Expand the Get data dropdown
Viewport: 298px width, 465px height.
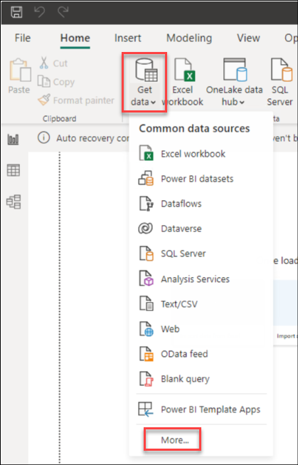click(x=144, y=82)
